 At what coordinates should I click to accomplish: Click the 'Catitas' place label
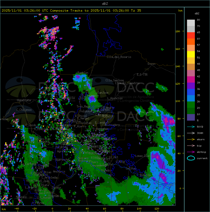point(131,168)
